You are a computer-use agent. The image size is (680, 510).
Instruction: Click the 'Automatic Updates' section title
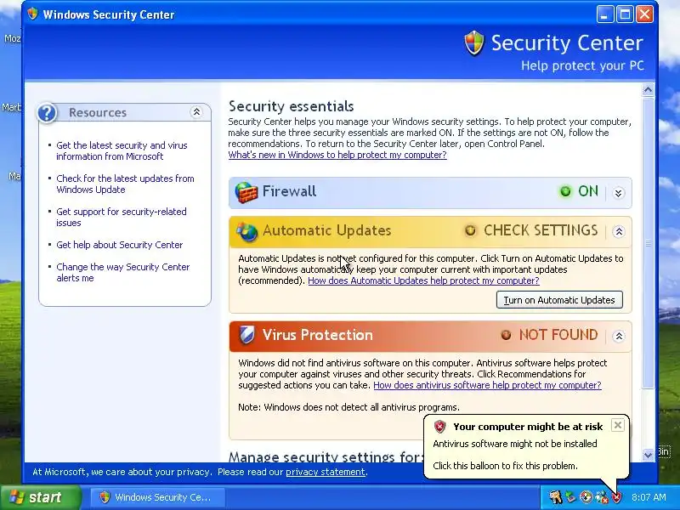click(x=327, y=230)
